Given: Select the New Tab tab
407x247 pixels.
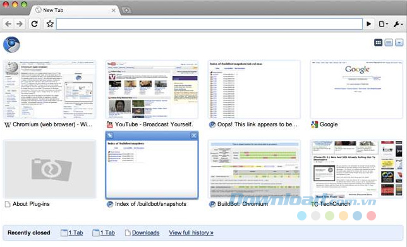Looking at the screenshot, I should coord(75,10).
